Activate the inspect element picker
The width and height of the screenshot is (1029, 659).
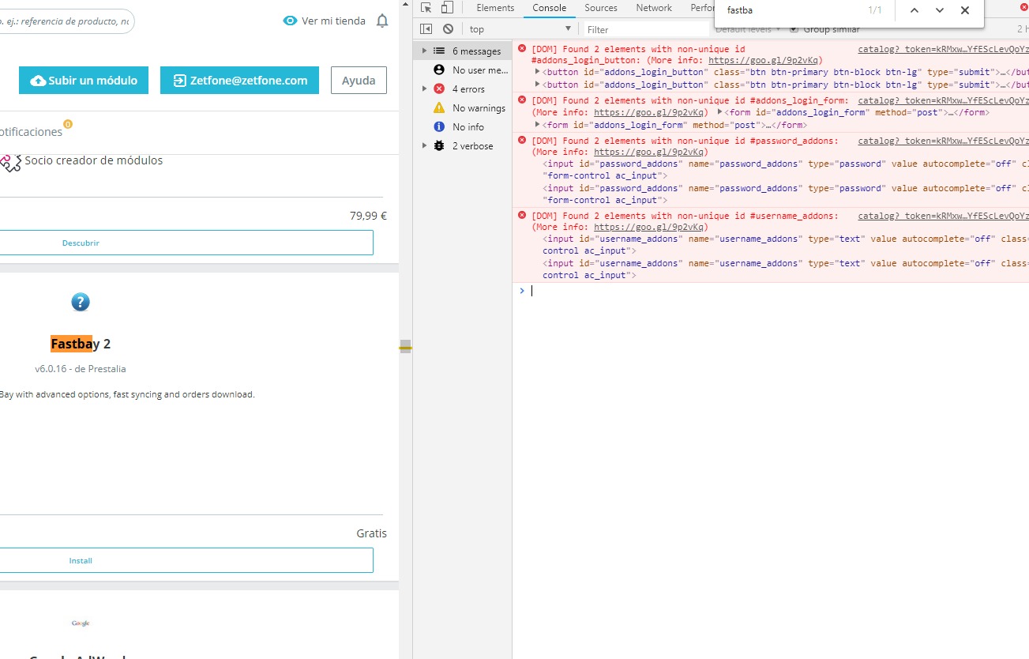426,8
